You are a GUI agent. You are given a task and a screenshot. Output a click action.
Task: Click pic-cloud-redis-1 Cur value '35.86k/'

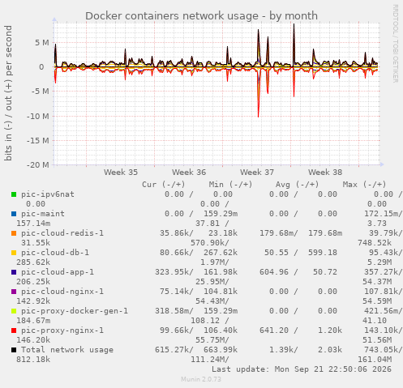(x=177, y=233)
